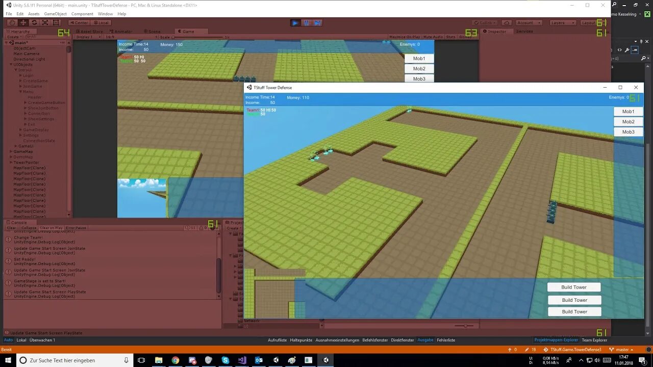653x367 pixels.
Task: Switch to the Scene tab
Action: [152, 32]
